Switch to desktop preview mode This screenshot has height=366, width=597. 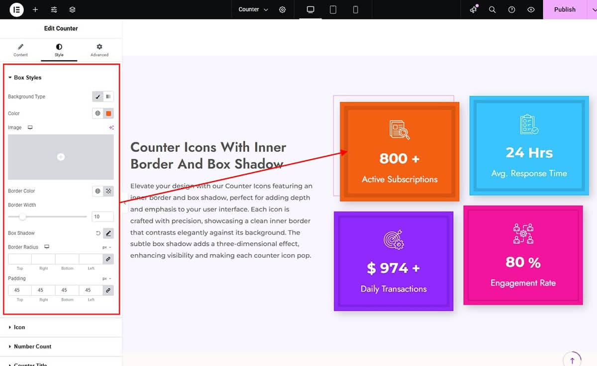coord(310,9)
